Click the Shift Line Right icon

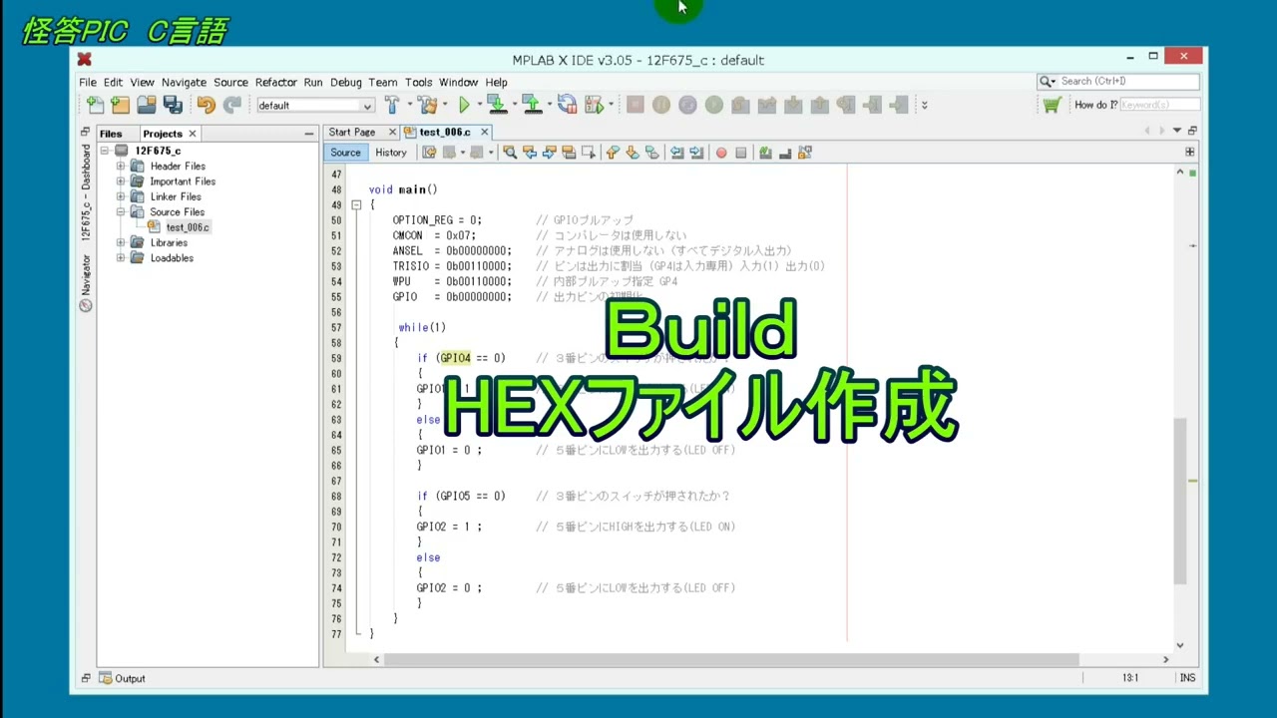point(695,153)
